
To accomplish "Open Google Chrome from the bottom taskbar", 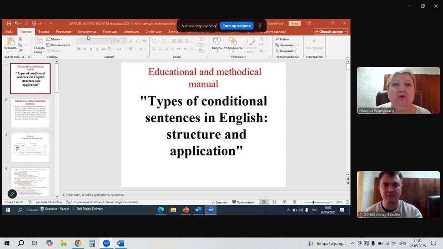I will click(x=78, y=244).
